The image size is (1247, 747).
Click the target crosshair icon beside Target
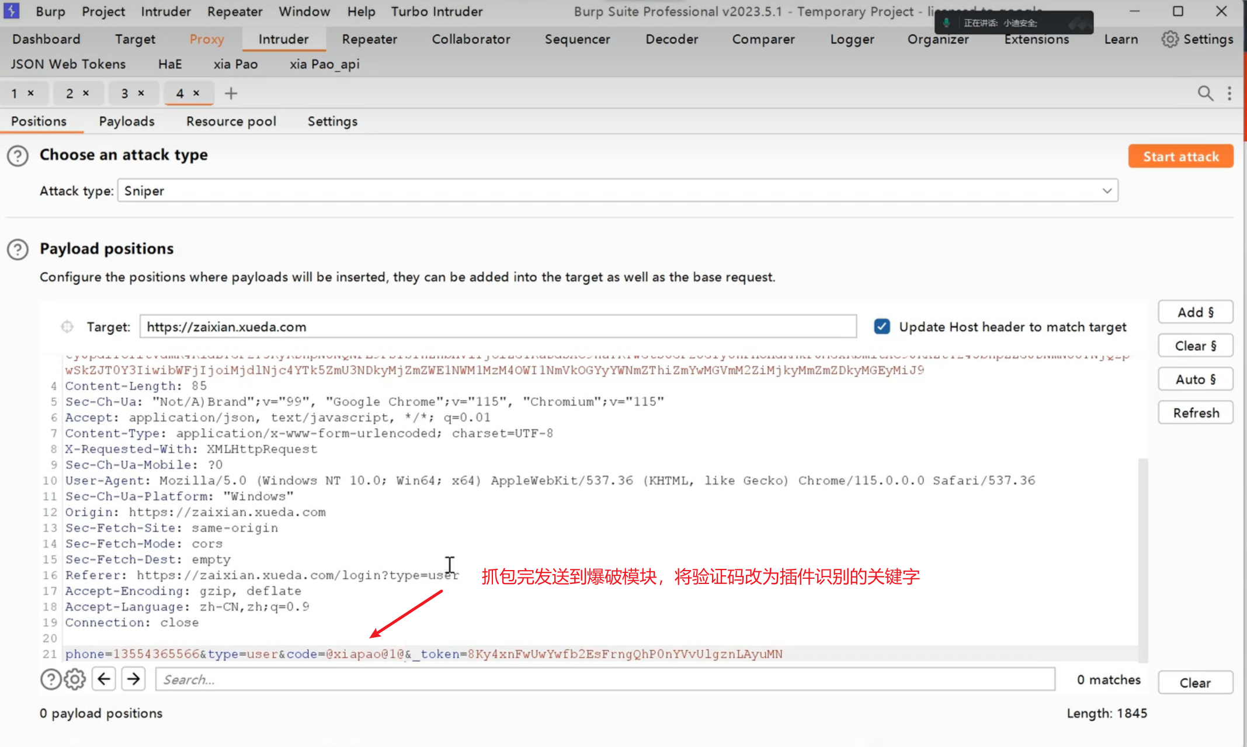click(67, 326)
